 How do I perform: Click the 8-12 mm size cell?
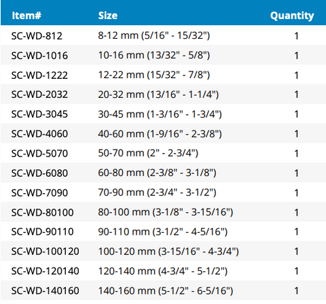154,35
